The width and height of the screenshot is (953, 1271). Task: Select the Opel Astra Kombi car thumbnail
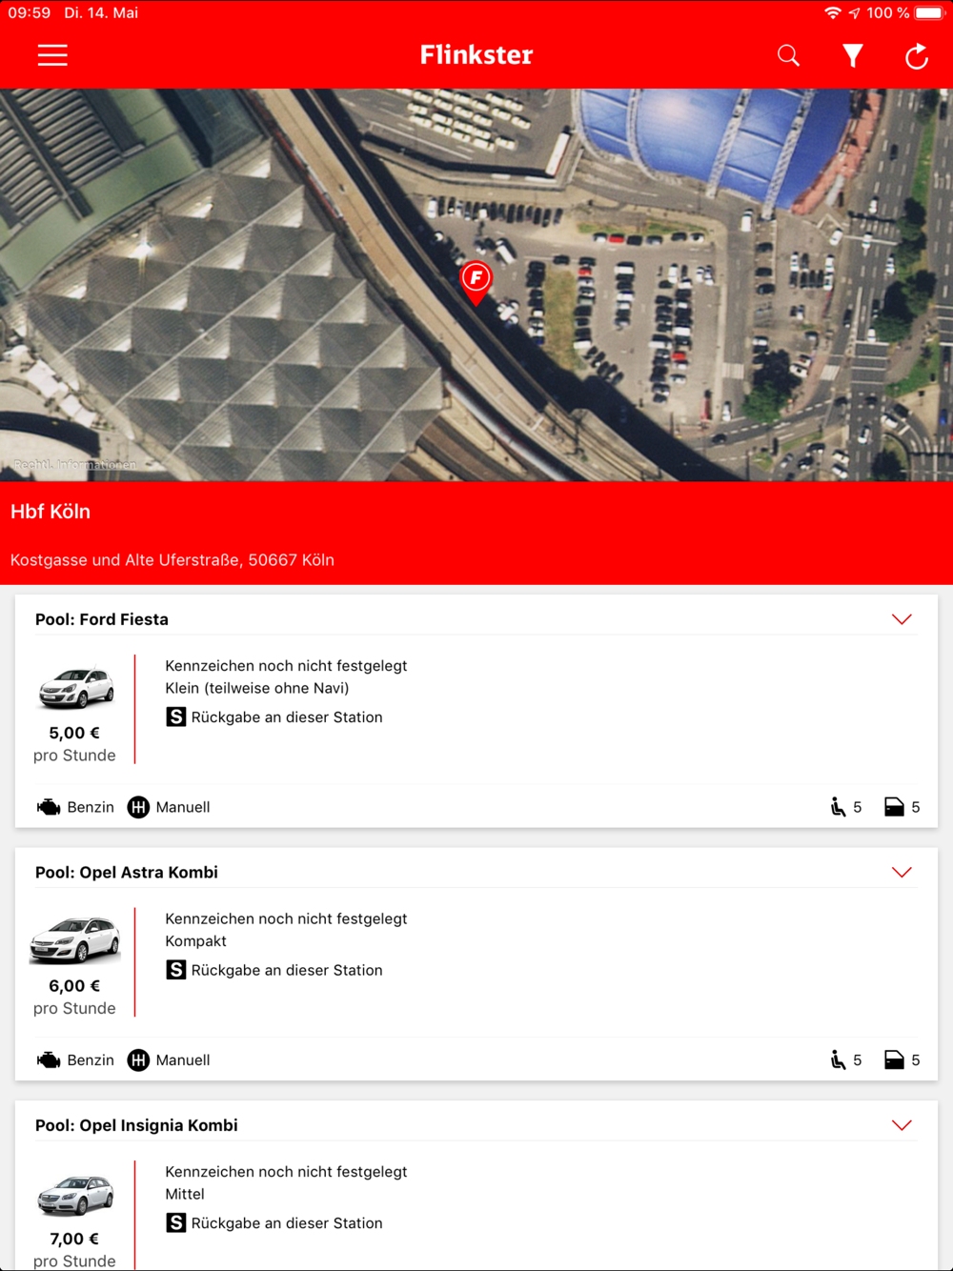click(x=75, y=940)
